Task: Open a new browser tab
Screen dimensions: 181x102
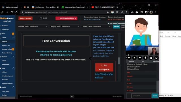Action: pos(123,7)
